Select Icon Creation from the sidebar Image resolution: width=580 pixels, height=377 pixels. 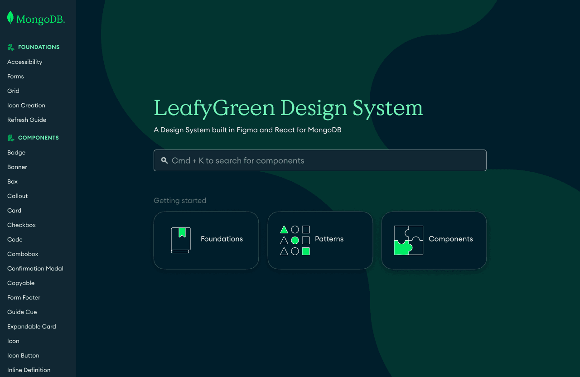tap(26, 105)
